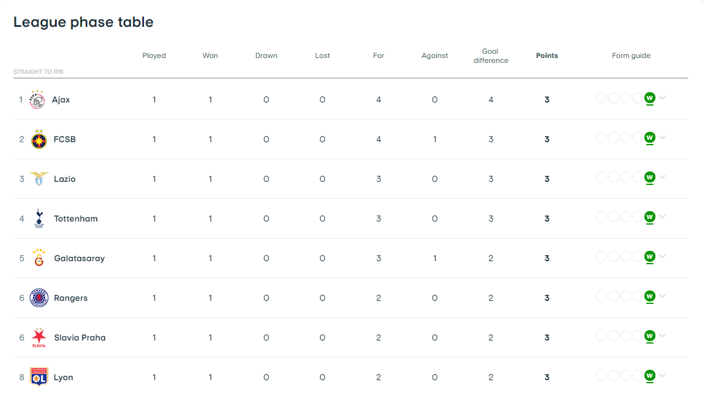The height and width of the screenshot is (393, 703).
Task: Open the Tottenham team link
Action: coord(76,218)
